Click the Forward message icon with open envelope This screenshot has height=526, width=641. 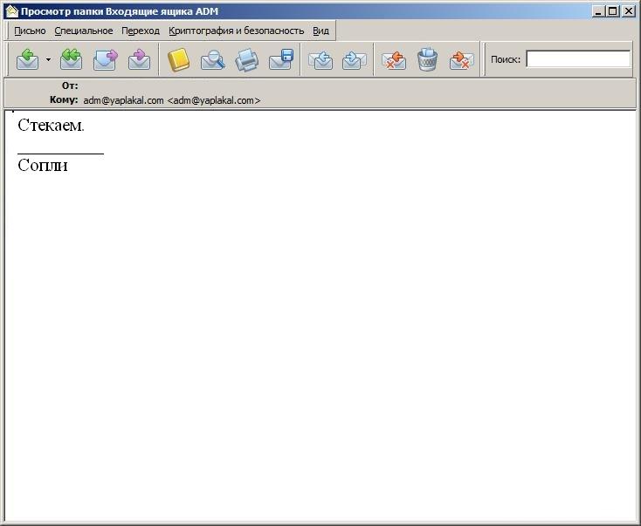[106, 59]
